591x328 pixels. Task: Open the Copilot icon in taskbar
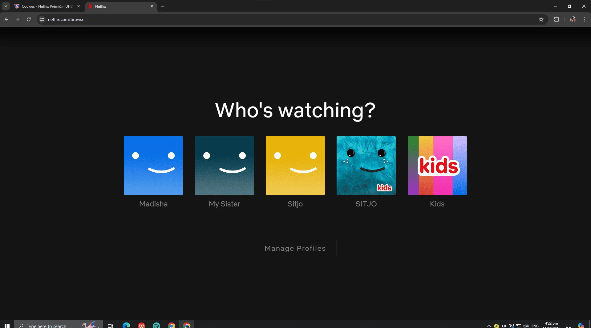[x=581, y=326]
